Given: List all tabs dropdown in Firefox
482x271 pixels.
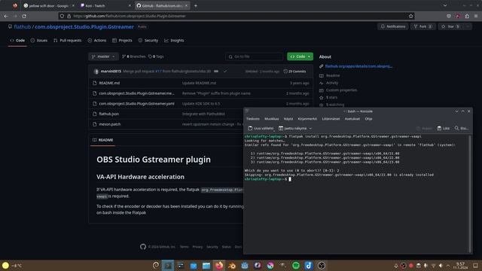Looking at the screenshot, I should [x=445, y=5].
